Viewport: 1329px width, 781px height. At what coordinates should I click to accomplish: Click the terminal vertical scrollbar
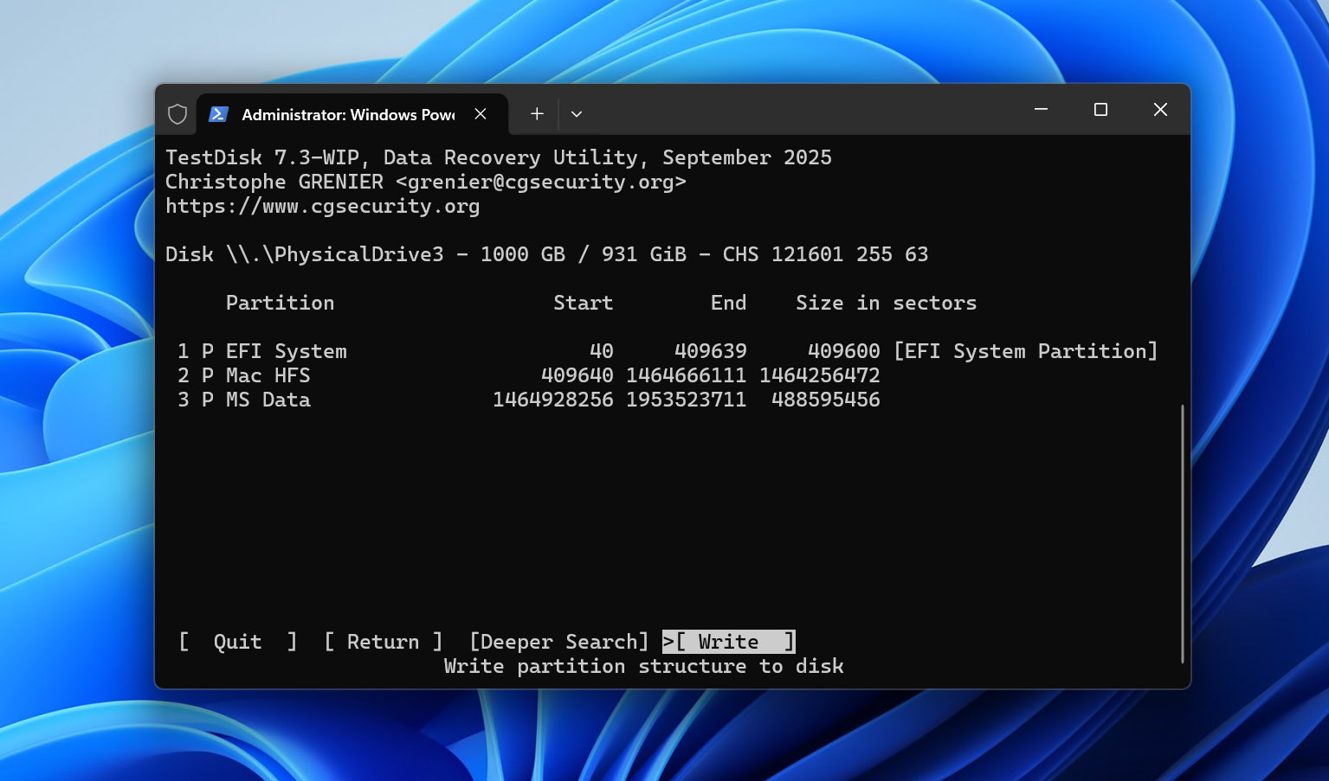click(x=1182, y=534)
